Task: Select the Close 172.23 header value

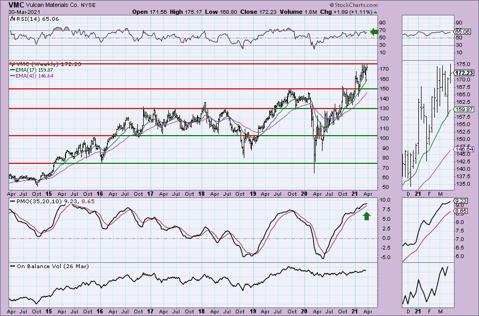Action: click(x=259, y=12)
